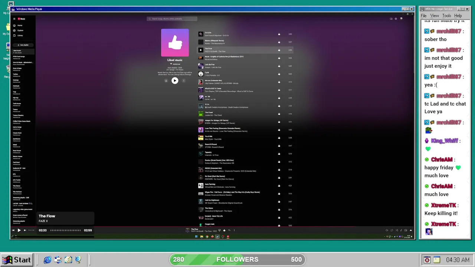Toggle the like on Mantra (Nitepunk Remix)
The height and width of the screenshot is (267, 475).
pyautogui.click(x=279, y=42)
